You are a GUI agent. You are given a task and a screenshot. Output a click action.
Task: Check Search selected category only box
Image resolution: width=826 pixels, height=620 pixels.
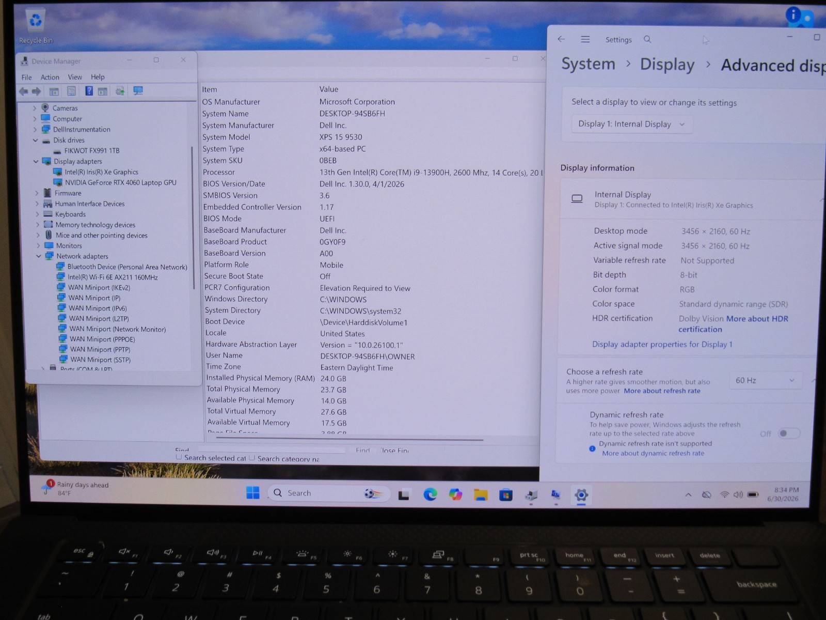point(179,457)
